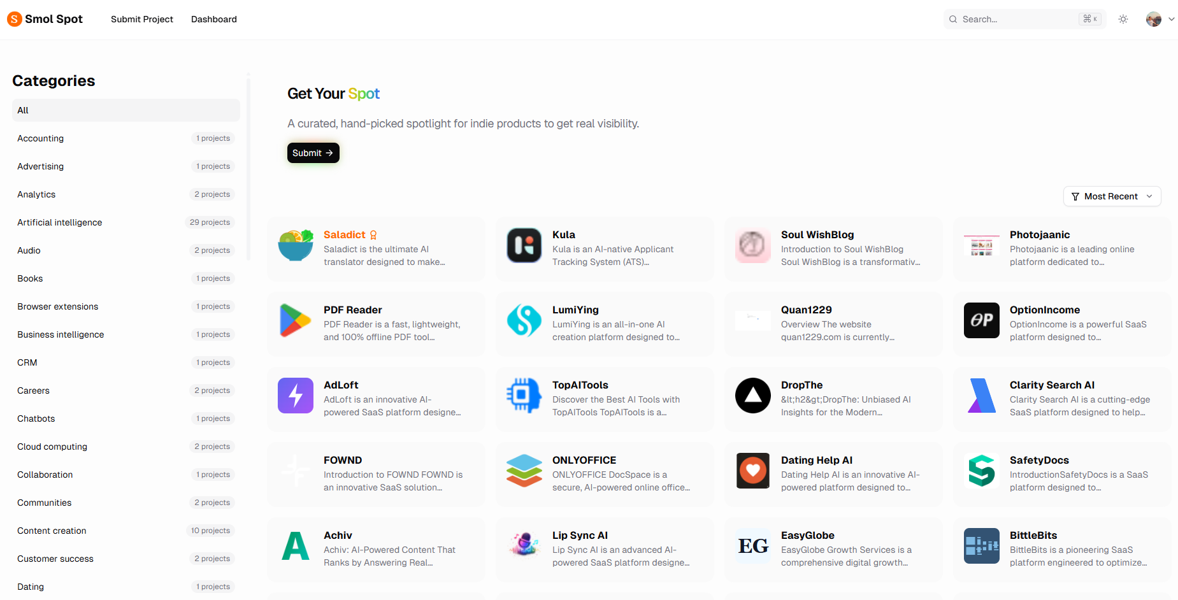The width and height of the screenshot is (1178, 600).
Task: Click the DropThe black triangle icon
Action: (x=753, y=396)
